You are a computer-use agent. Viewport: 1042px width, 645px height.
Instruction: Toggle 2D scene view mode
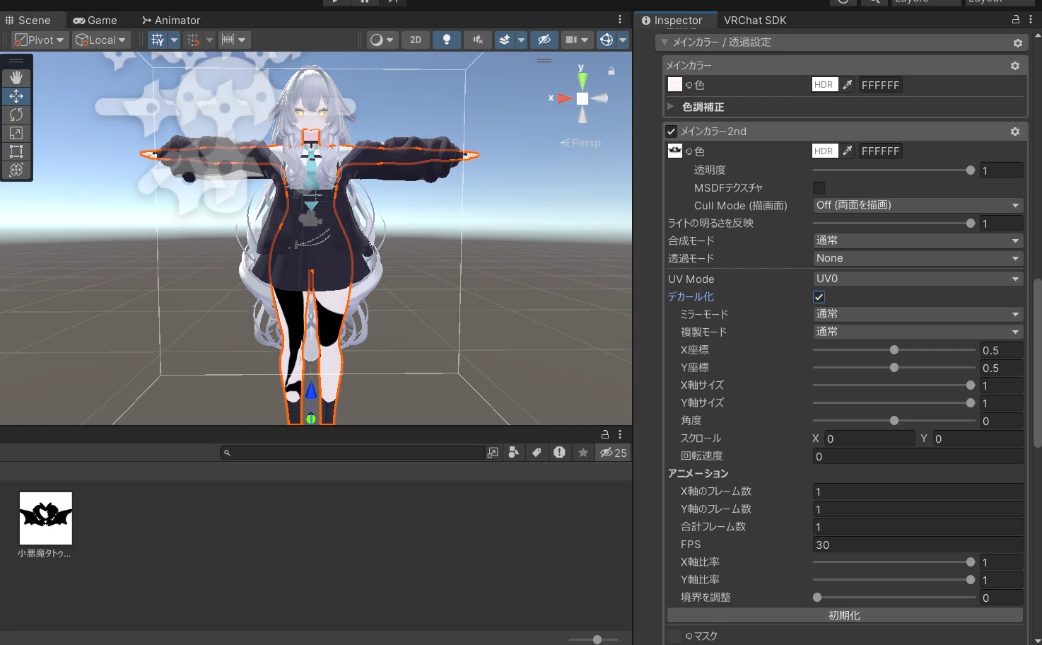click(416, 40)
